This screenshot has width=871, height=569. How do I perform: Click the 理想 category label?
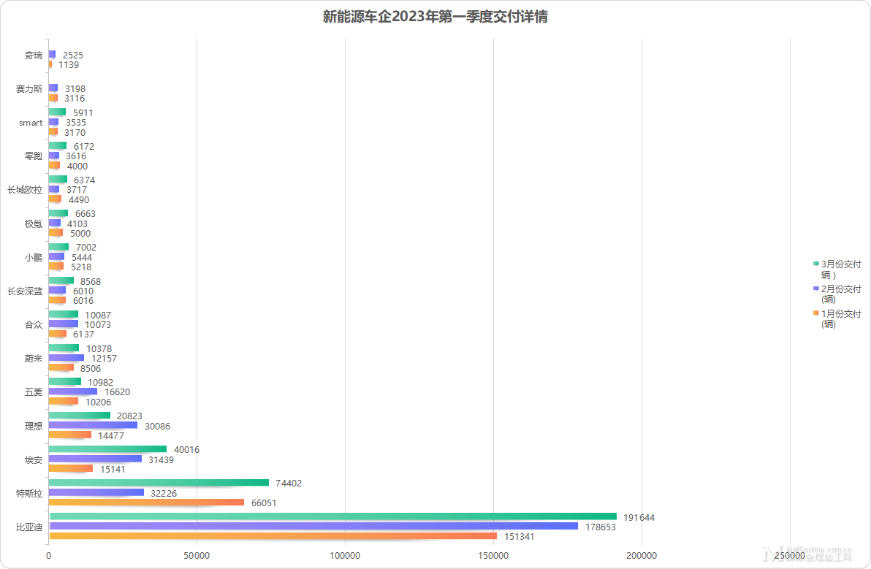point(34,426)
